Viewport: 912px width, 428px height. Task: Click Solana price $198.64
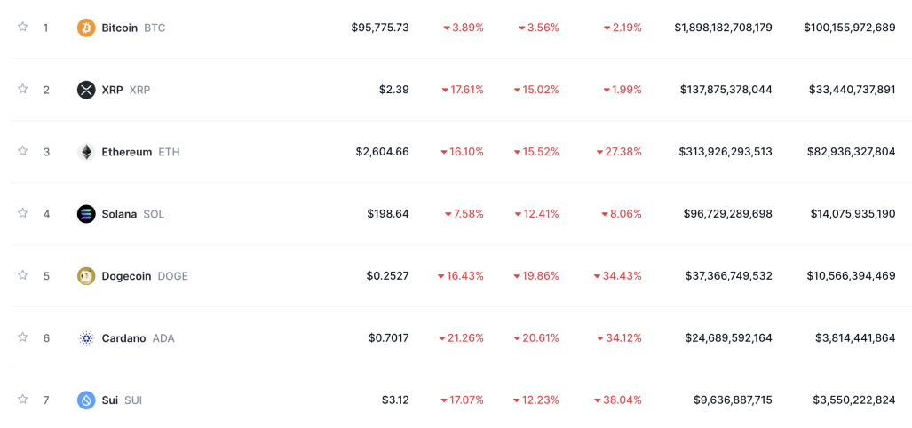coord(388,214)
